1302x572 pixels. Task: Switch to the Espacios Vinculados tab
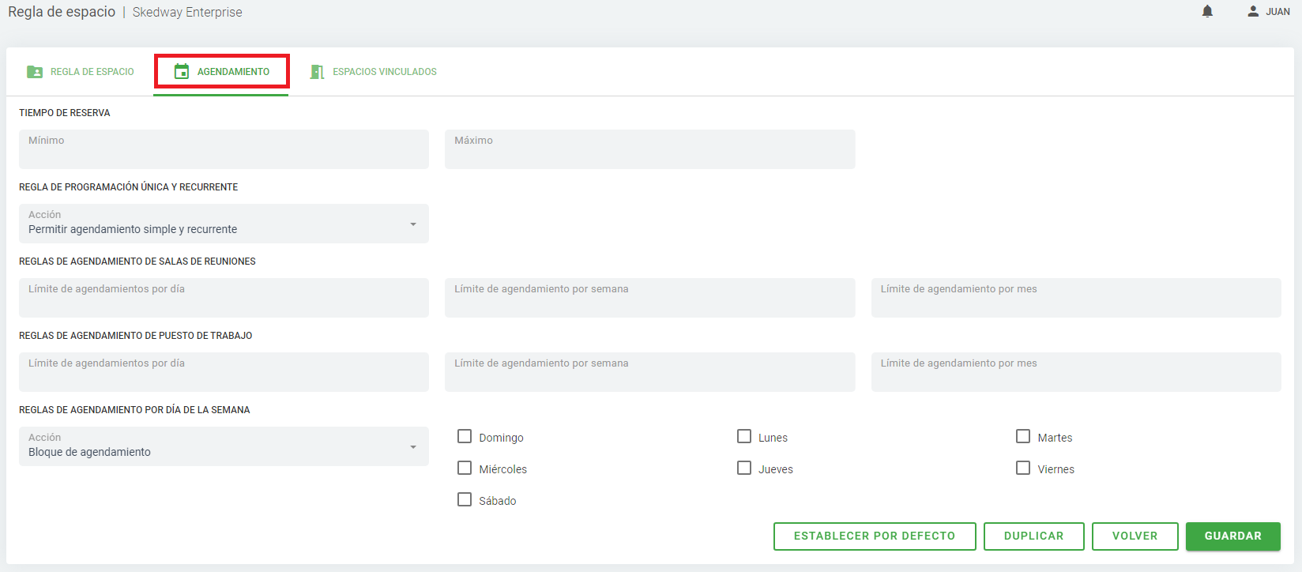click(384, 72)
